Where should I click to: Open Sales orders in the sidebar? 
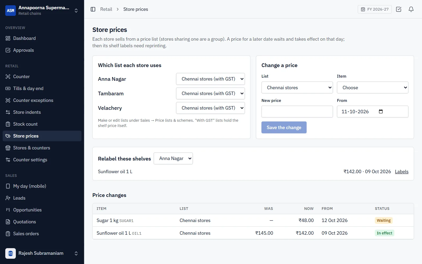[42, 234]
